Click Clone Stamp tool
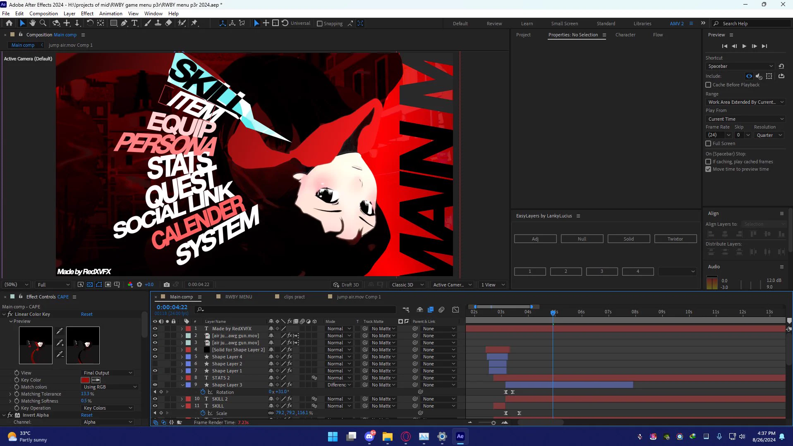The height and width of the screenshot is (446, 793). [x=158, y=23]
